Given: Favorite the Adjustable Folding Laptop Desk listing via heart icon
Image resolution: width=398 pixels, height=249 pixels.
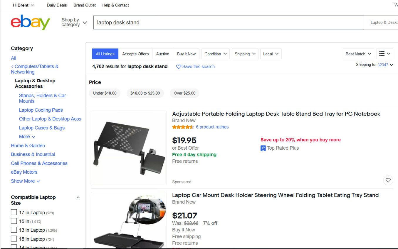Looking at the screenshot, I should point(388,180).
